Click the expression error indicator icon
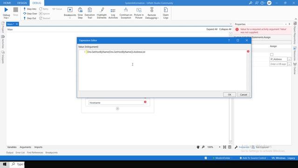 pyautogui.click(x=248, y=51)
